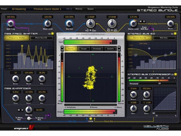Viewport: 181px width, 136px height.
Task: Click the 175.0% stereo level value field
Action: coord(133,17)
